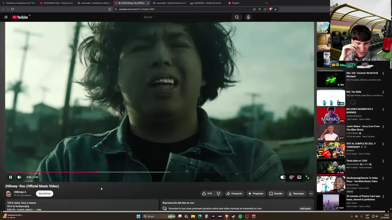
Task: Click the Compartir button
Action: point(234,193)
